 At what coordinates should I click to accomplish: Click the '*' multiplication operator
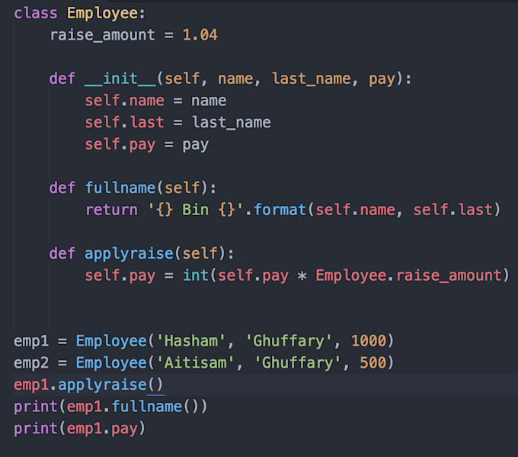point(302,276)
